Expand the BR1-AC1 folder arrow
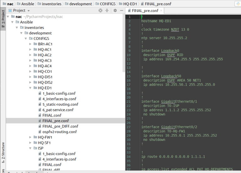 coord(30,44)
